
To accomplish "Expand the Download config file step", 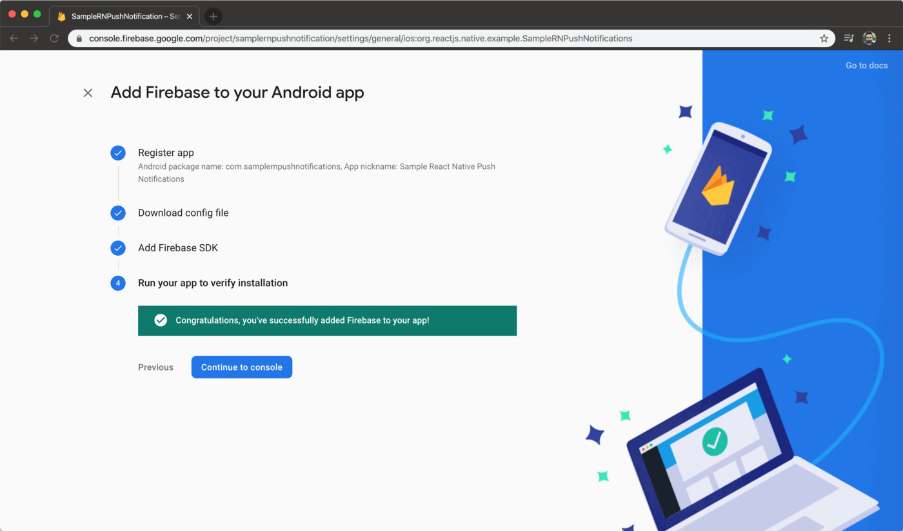I will [183, 213].
